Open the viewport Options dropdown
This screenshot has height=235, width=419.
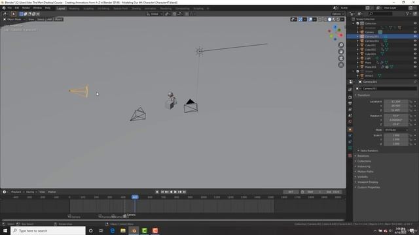click(338, 14)
